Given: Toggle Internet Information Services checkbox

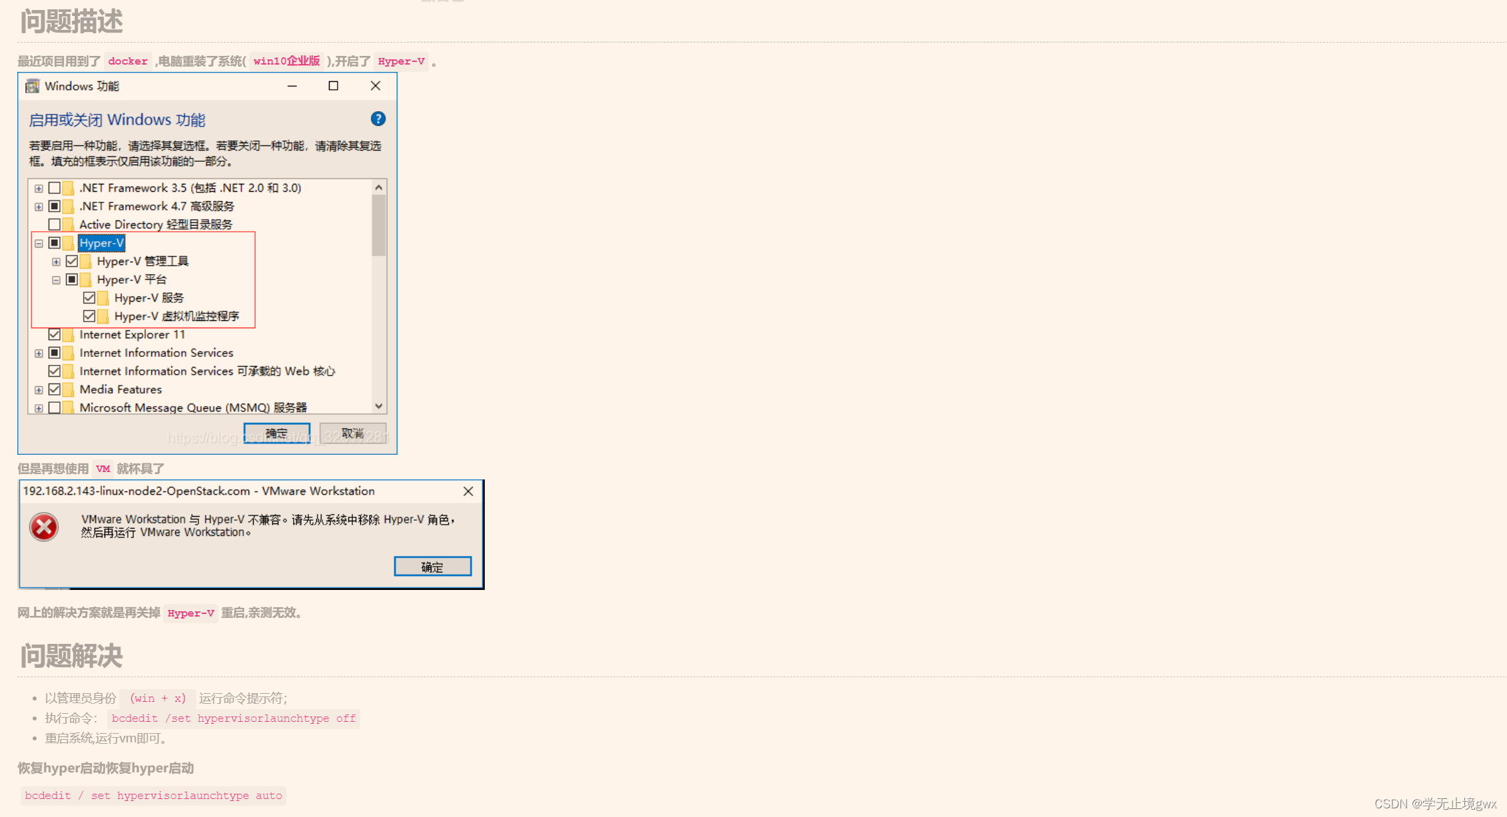Looking at the screenshot, I should click(55, 353).
